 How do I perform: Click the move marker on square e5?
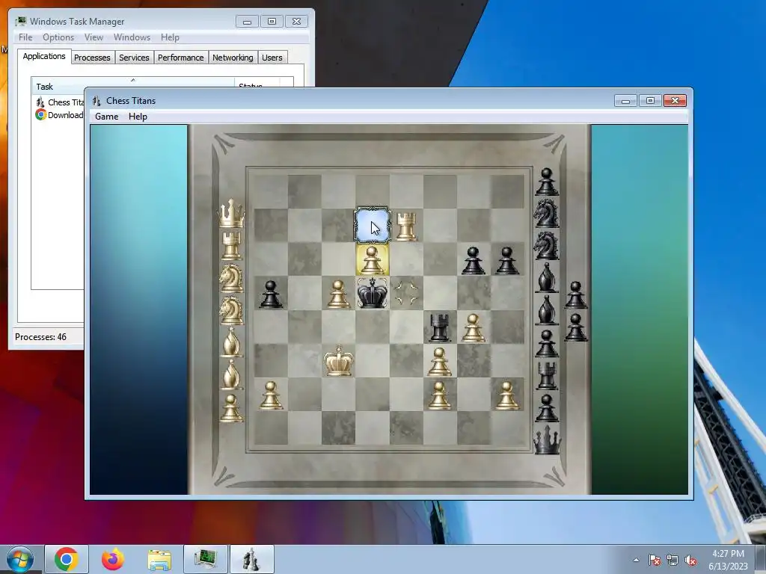click(x=406, y=293)
